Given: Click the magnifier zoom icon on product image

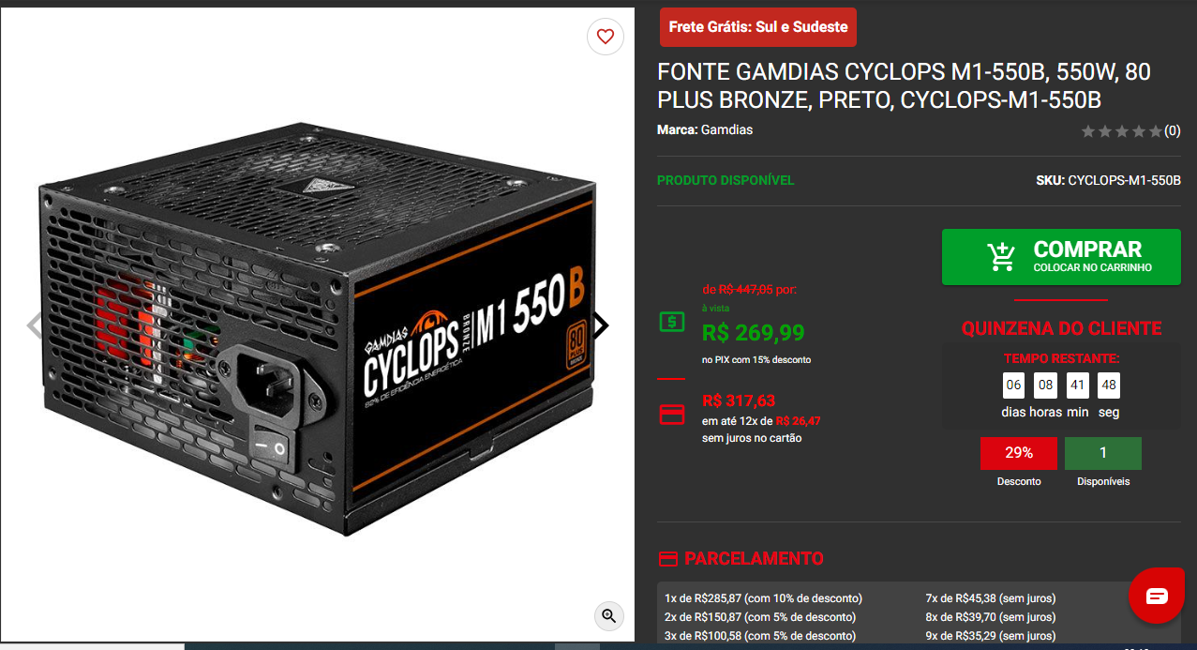Looking at the screenshot, I should click(x=609, y=615).
